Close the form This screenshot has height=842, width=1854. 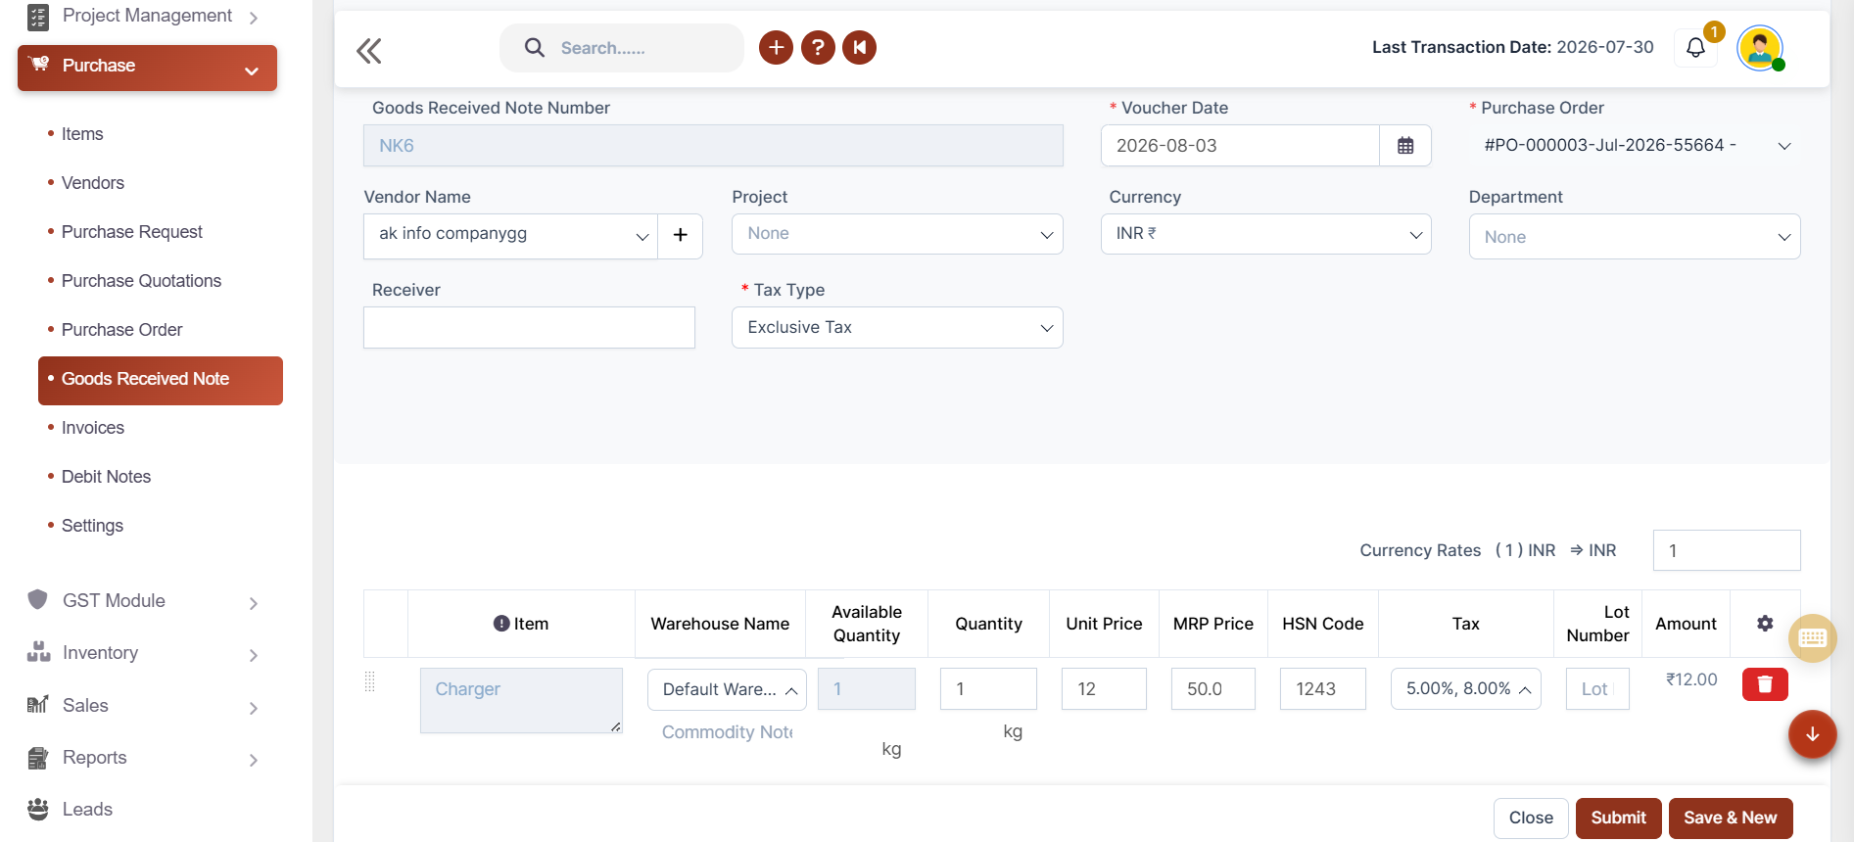[x=1531, y=819]
